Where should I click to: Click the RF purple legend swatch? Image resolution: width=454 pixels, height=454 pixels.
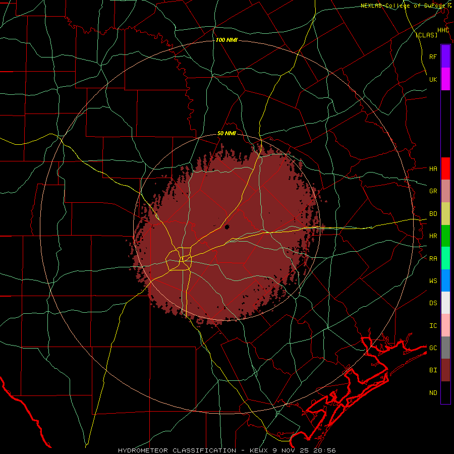(445, 56)
